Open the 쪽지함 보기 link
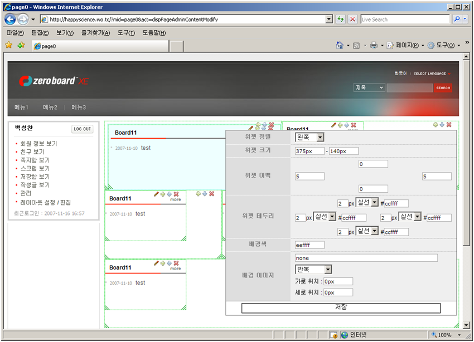The width and height of the screenshot is (474, 342). click(x=35, y=160)
